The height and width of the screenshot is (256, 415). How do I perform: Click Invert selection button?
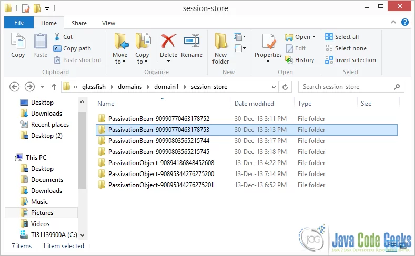350,60
